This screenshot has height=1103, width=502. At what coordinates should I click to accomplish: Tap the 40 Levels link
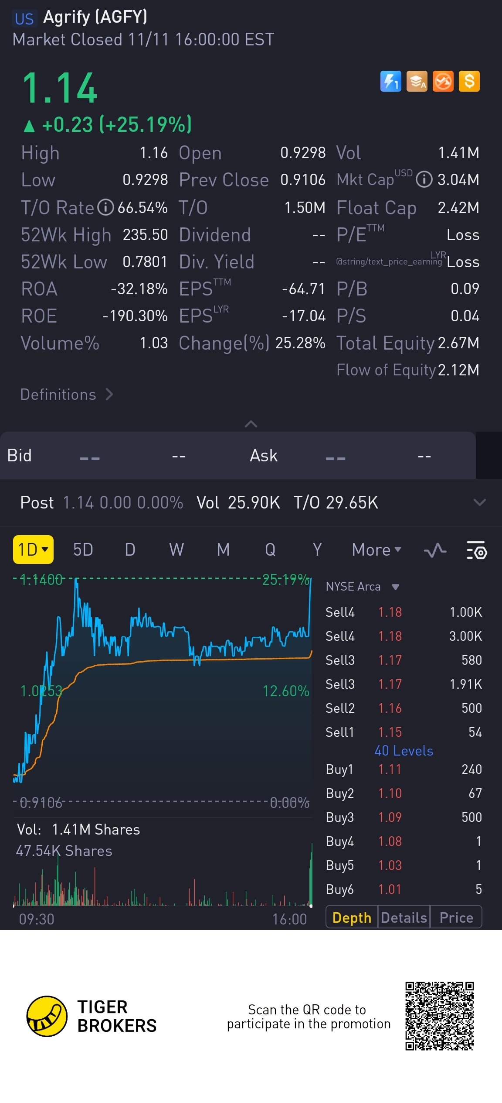[404, 751]
